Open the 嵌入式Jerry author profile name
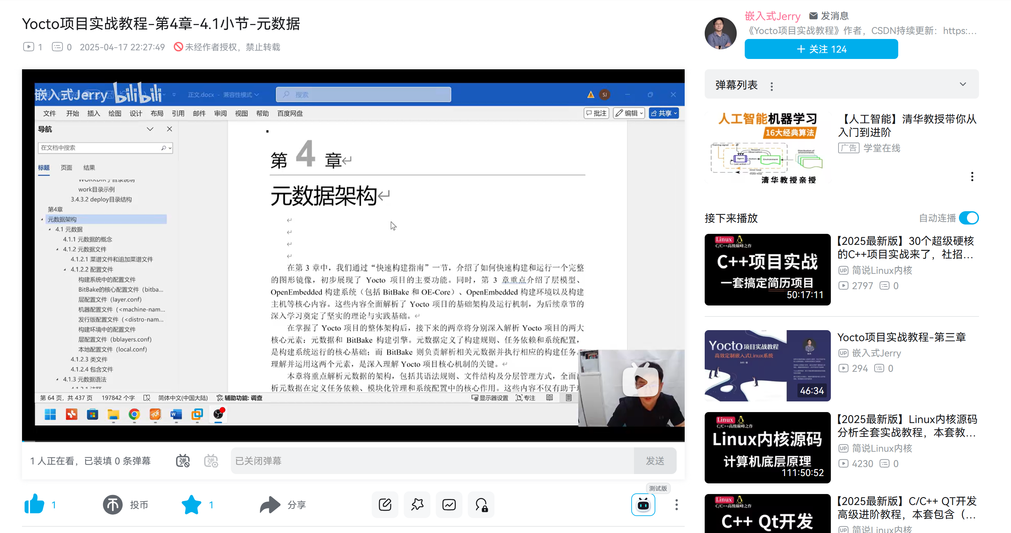 pos(772,16)
